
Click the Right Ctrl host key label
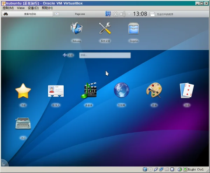[196, 169]
